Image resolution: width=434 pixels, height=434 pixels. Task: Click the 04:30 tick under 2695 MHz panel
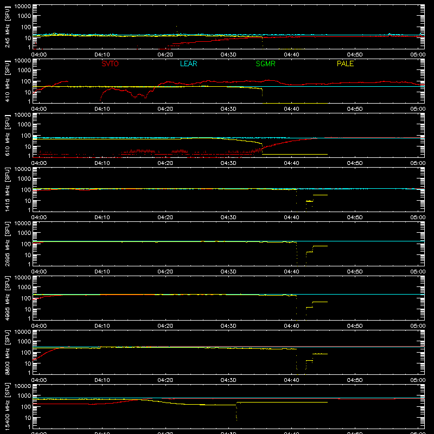coord(228,272)
